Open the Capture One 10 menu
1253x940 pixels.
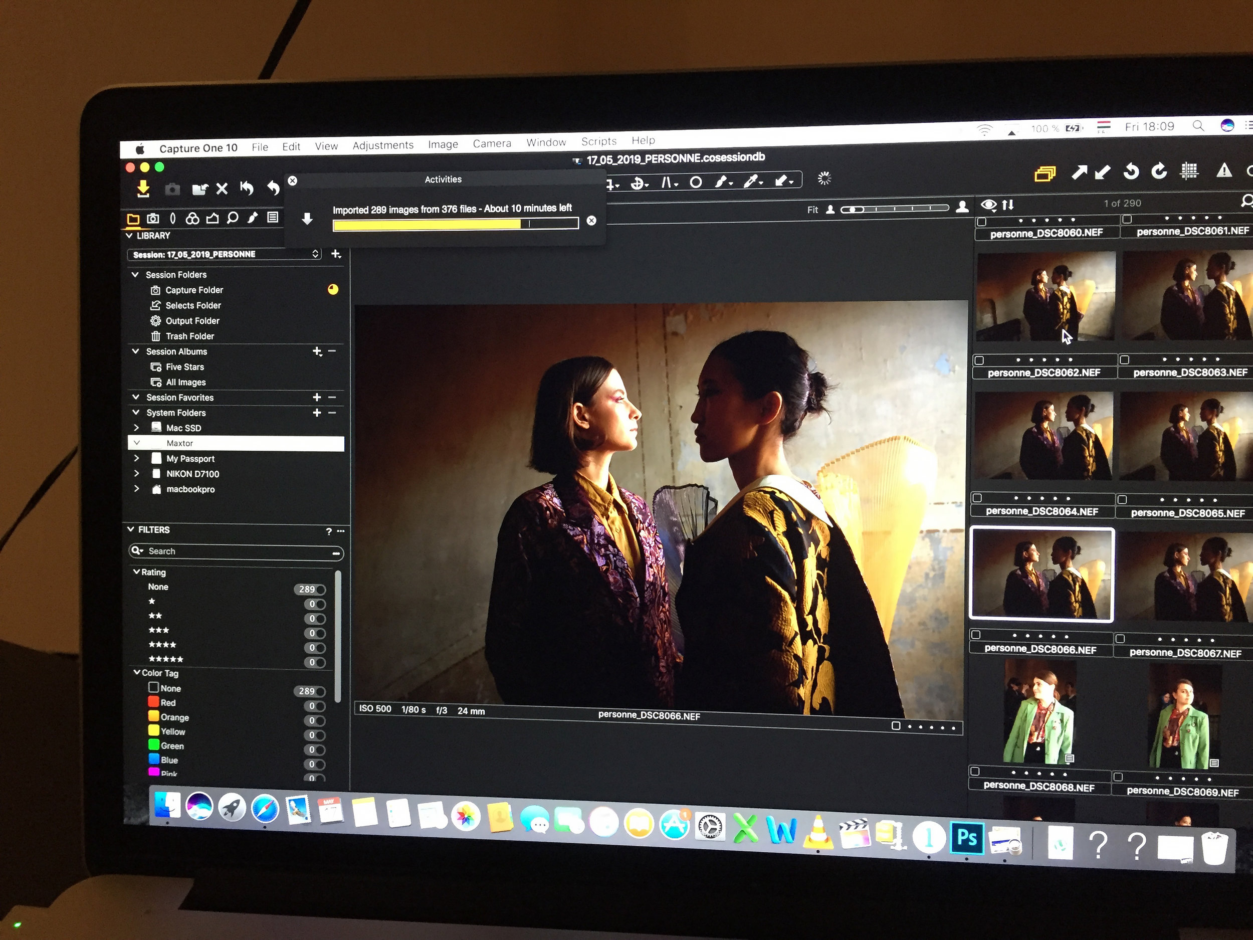[x=198, y=148]
